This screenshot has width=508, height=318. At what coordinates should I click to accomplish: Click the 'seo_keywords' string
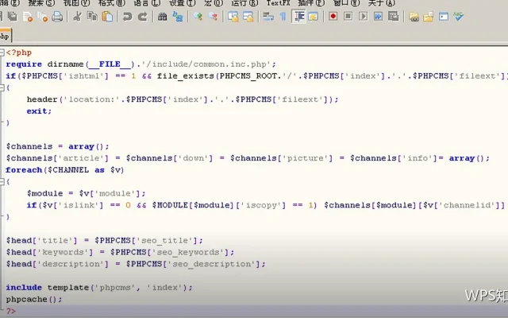pos(187,252)
